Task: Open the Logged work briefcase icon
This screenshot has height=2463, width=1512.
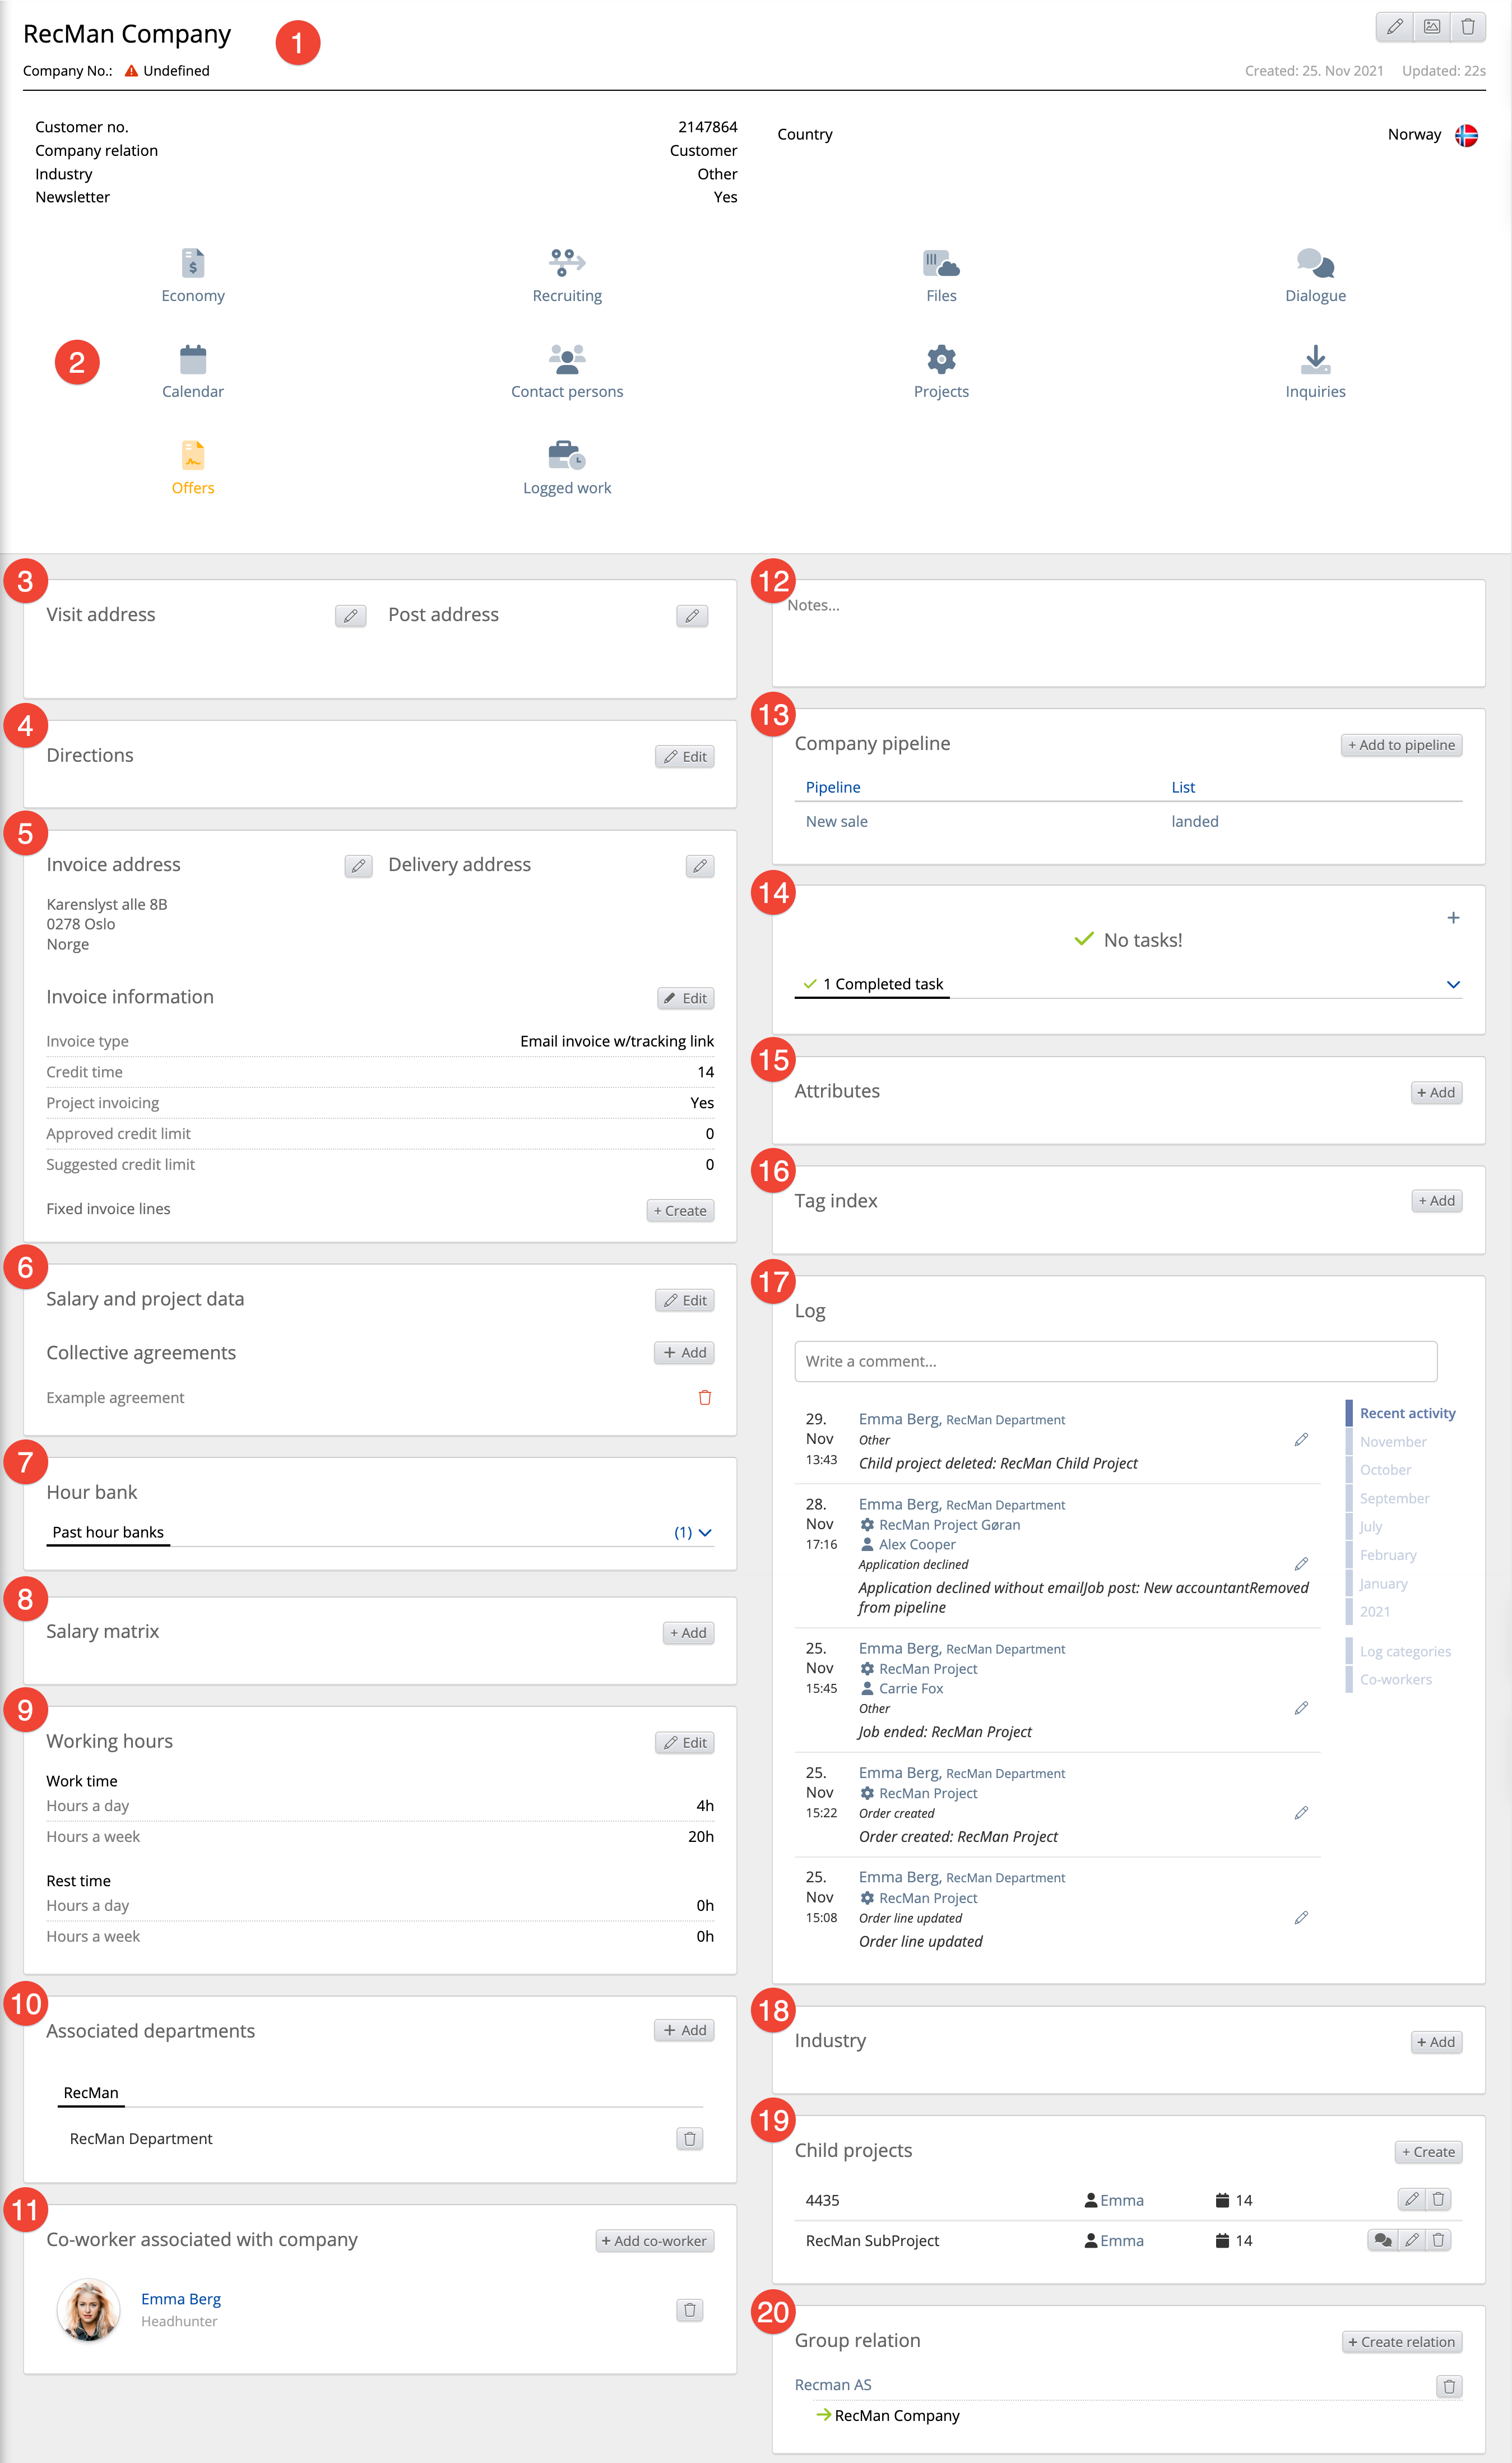Action: (567, 456)
